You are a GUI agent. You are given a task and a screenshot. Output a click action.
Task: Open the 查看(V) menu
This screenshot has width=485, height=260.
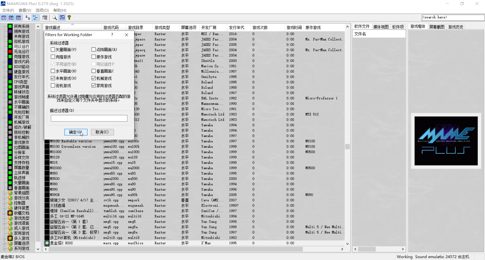point(25,10)
